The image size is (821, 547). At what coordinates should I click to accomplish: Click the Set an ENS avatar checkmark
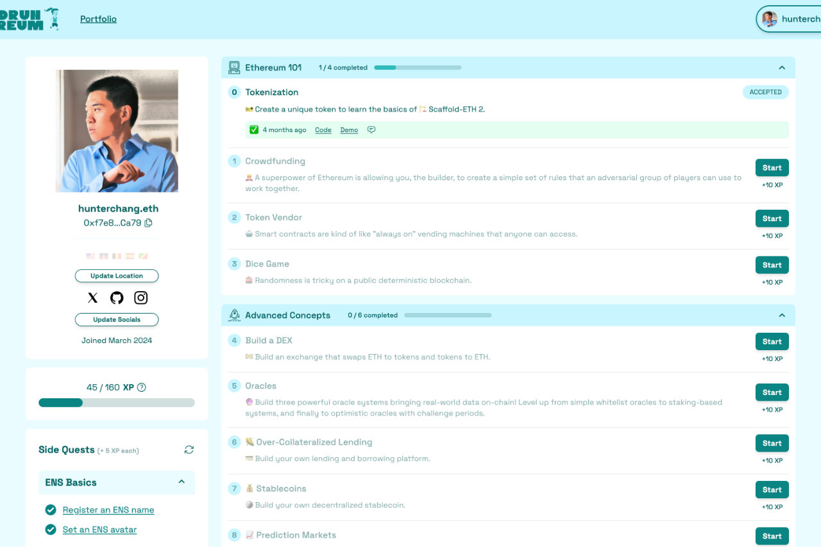pyautogui.click(x=51, y=530)
